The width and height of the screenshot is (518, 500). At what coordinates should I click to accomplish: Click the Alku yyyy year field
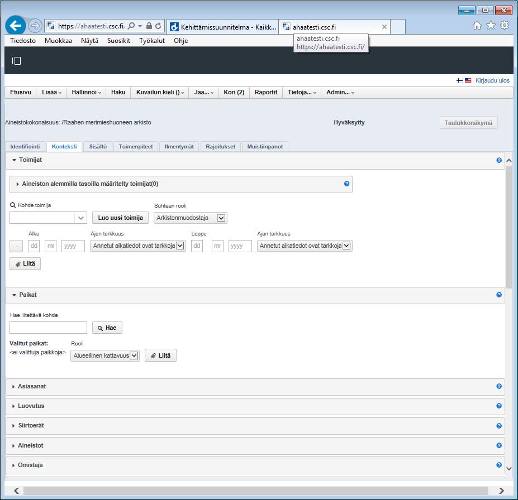click(x=73, y=246)
